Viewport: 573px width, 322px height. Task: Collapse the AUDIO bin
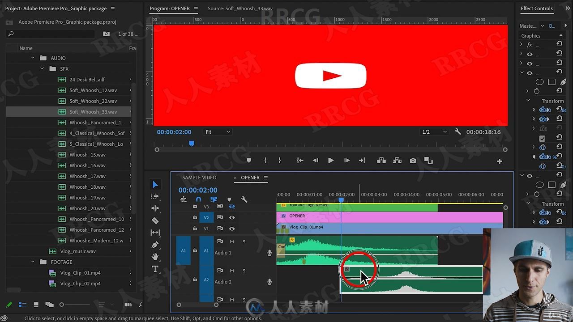pyautogui.click(x=33, y=58)
